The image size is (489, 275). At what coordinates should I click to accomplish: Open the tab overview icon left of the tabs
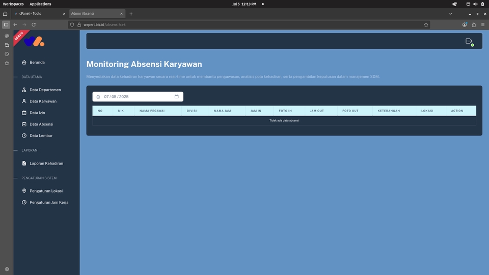click(5, 14)
